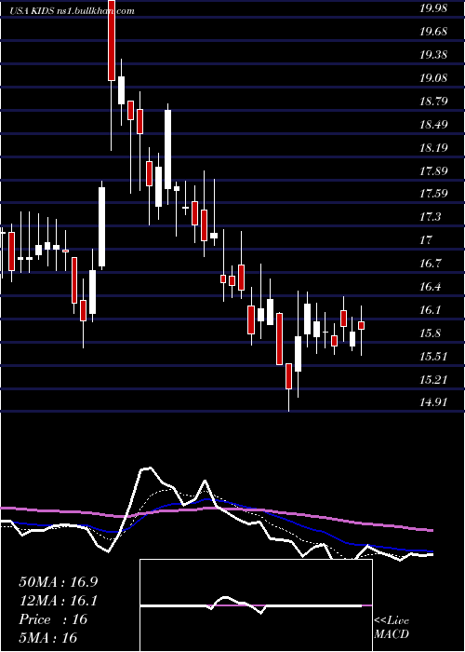465x652 pixels.
Task: Click the 18.79 price axis label
Action: click(433, 102)
